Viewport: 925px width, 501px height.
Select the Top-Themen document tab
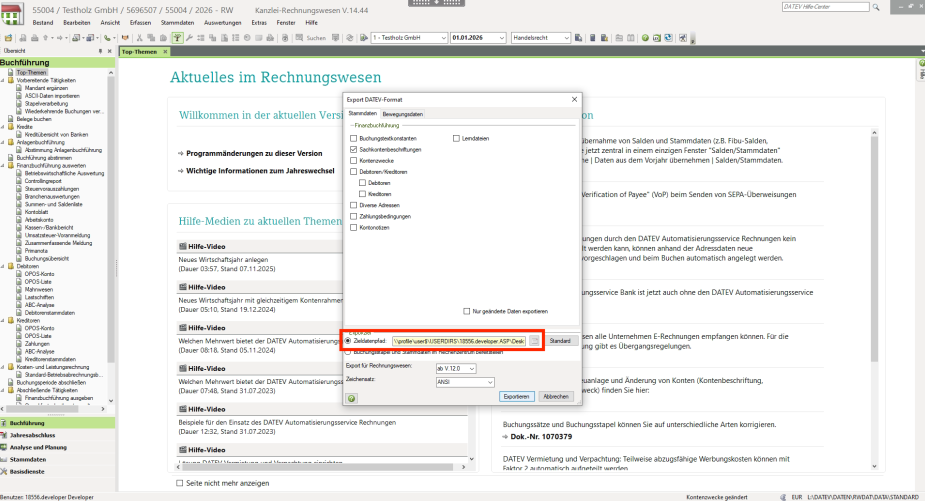pyautogui.click(x=139, y=51)
